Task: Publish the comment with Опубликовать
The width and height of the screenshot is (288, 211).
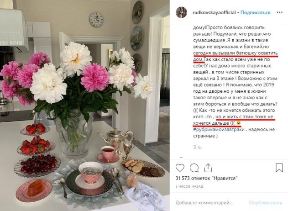Action: 266,202
